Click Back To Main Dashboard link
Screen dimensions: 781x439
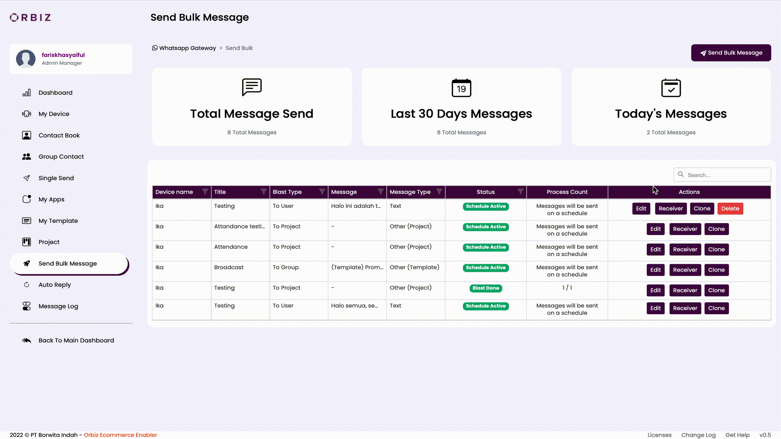77,340
